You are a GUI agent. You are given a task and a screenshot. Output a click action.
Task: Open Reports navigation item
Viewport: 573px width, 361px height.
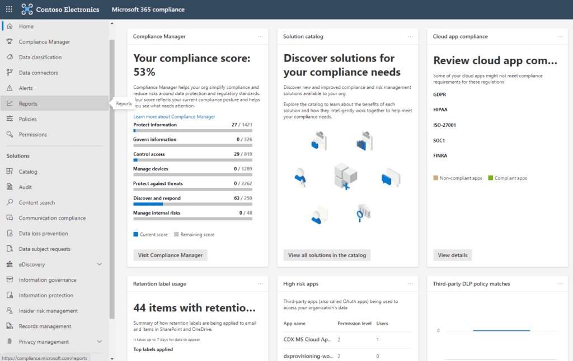click(x=54, y=104)
